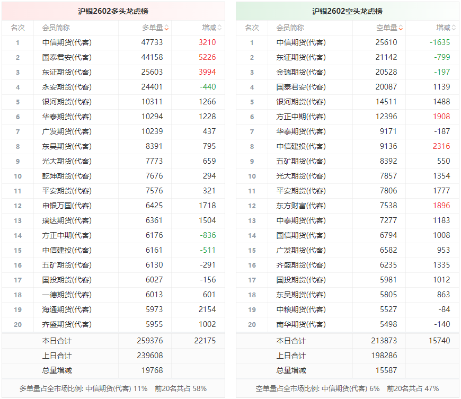Click 多单量占全市场比例 footer text
The width and height of the screenshot is (461, 399).
tap(113, 389)
